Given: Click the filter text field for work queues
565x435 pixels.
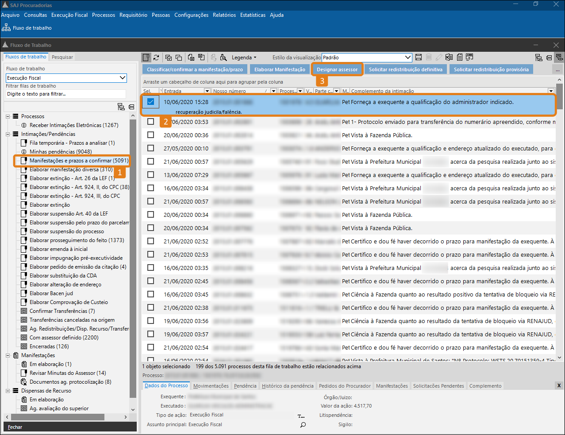Looking at the screenshot, I should click(65, 94).
